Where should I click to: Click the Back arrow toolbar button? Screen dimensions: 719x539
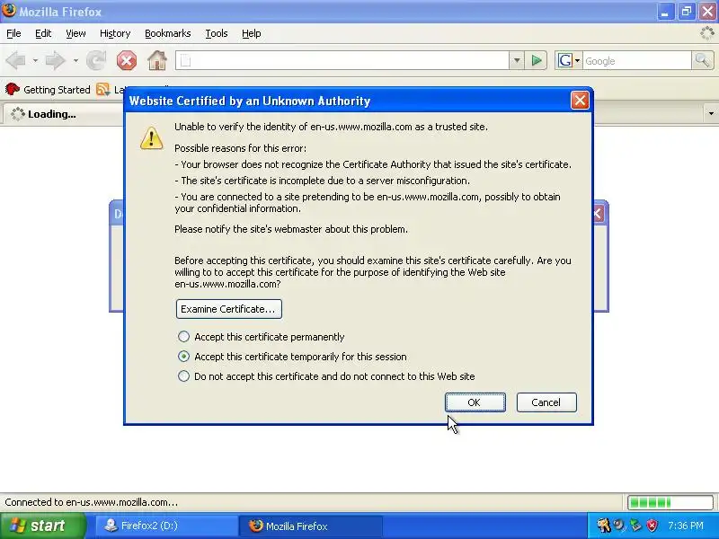click(x=16, y=60)
